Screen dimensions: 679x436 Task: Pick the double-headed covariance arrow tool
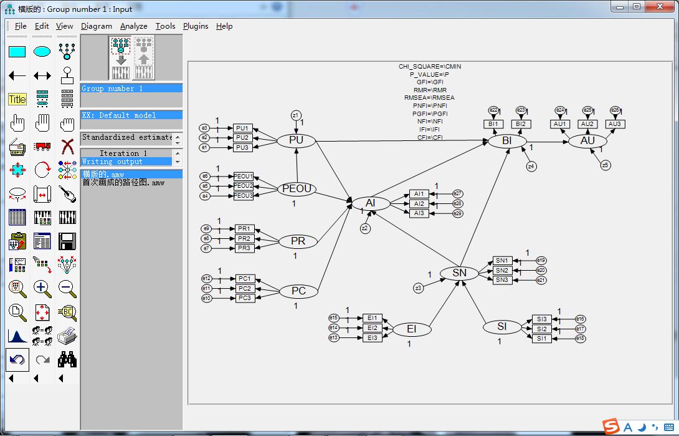(x=42, y=75)
